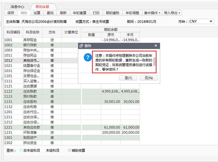Screen dimensions: 218x162
Task: Select 坏账准备 account name
Action: [x=30, y=133]
